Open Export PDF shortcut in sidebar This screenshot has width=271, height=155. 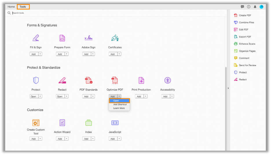tap(243, 37)
